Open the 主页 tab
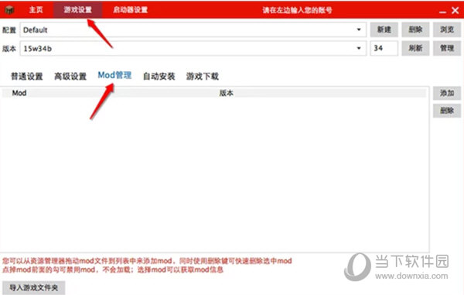This screenshot has width=464, height=295. pyautogui.click(x=36, y=10)
